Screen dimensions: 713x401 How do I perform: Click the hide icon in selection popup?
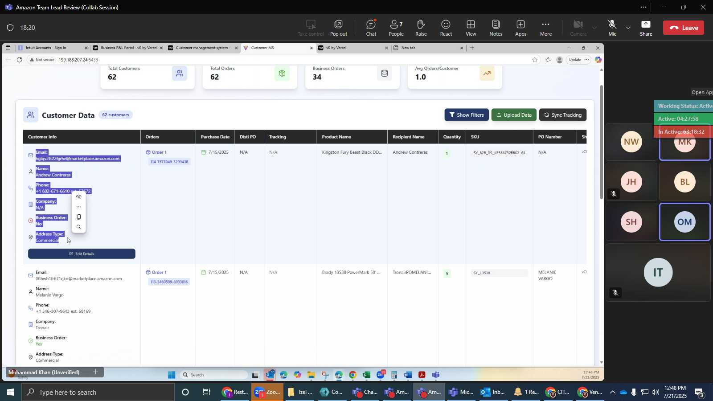tap(79, 197)
